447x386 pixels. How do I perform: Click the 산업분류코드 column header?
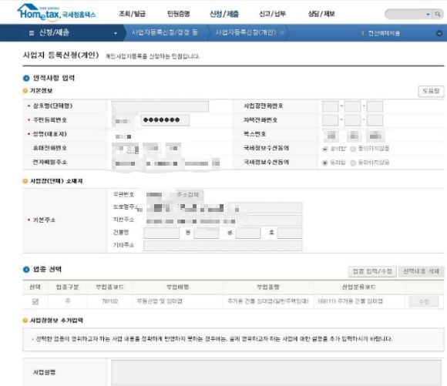click(x=359, y=287)
